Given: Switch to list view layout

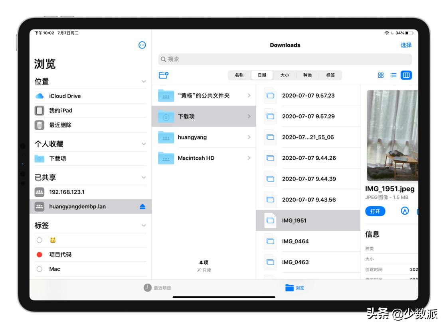Looking at the screenshot, I should click(393, 75).
